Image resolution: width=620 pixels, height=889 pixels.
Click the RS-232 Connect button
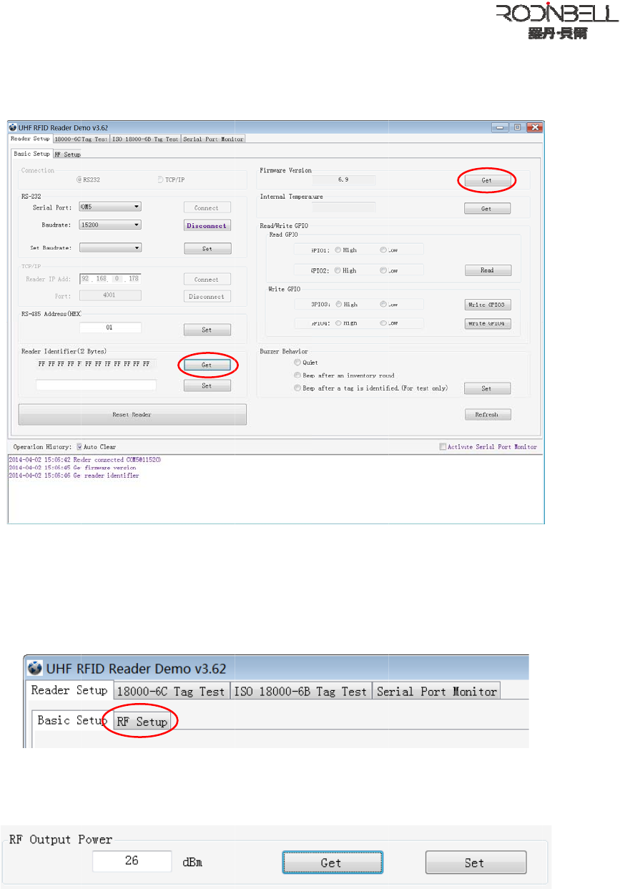[x=207, y=207]
